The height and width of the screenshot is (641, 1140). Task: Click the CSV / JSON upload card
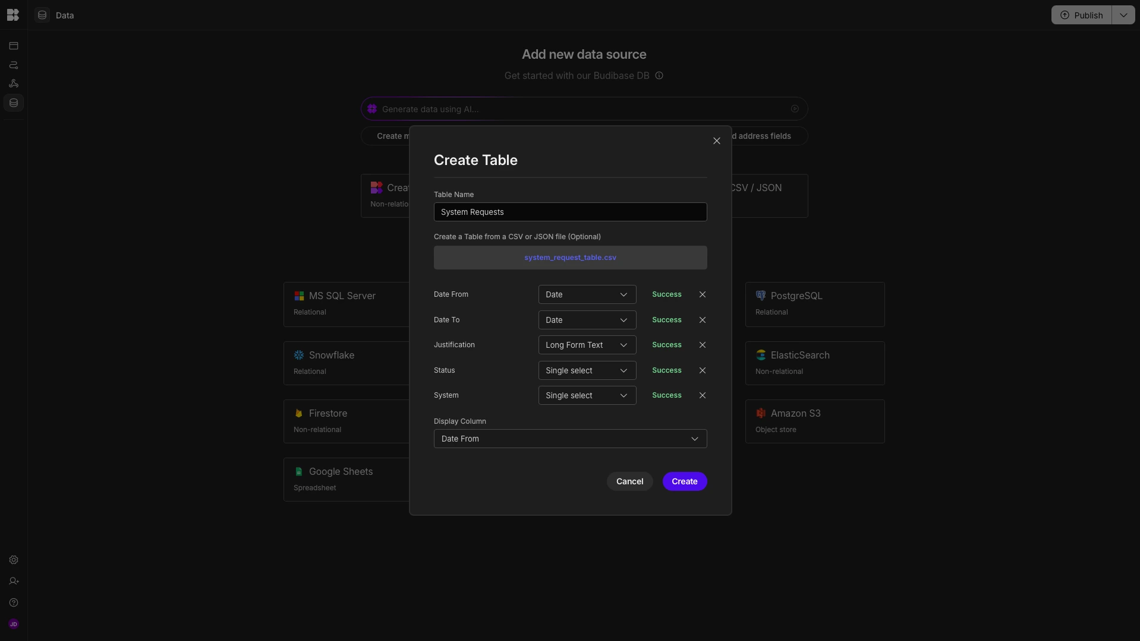(x=769, y=196)
